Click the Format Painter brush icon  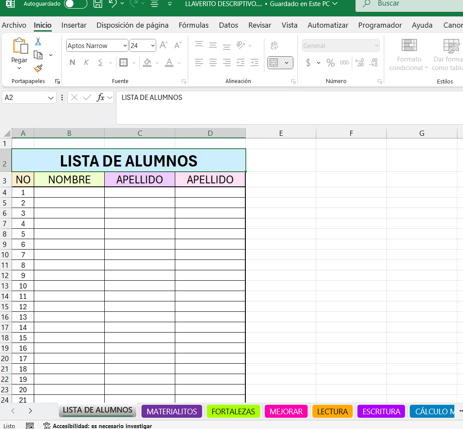[x=38, y=68]
